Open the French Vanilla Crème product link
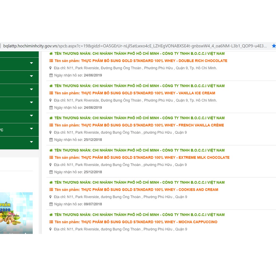276x276 pixels. [x=152, y=125]
